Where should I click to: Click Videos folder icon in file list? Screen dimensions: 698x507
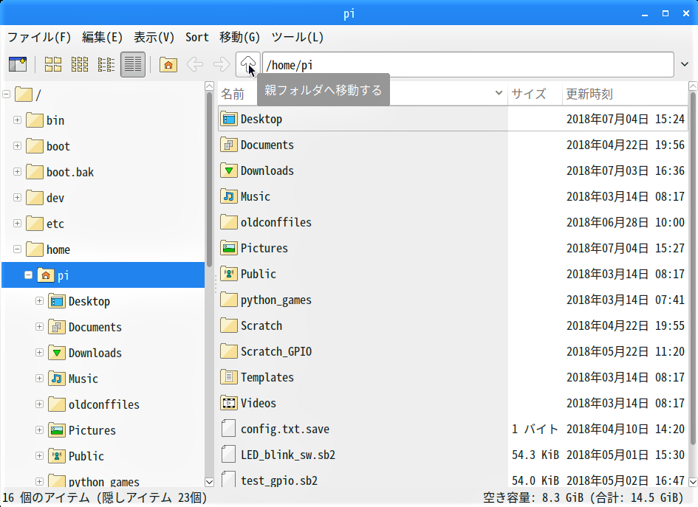(229, 403)
